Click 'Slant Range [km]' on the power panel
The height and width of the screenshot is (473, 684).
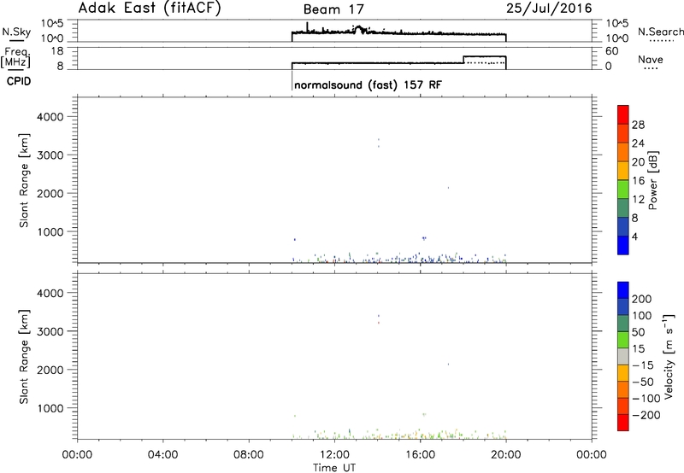[x=24, y=180]
